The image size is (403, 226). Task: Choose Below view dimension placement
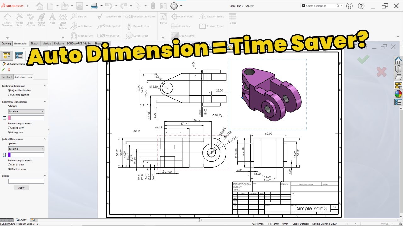tap(9, 132)
